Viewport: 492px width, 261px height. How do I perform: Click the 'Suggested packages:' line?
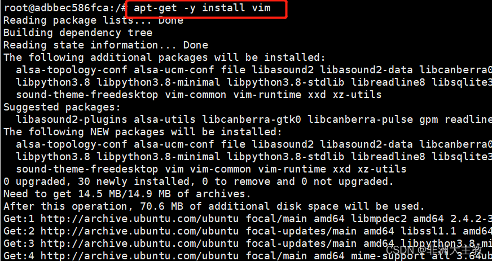[x=62, y=107]
